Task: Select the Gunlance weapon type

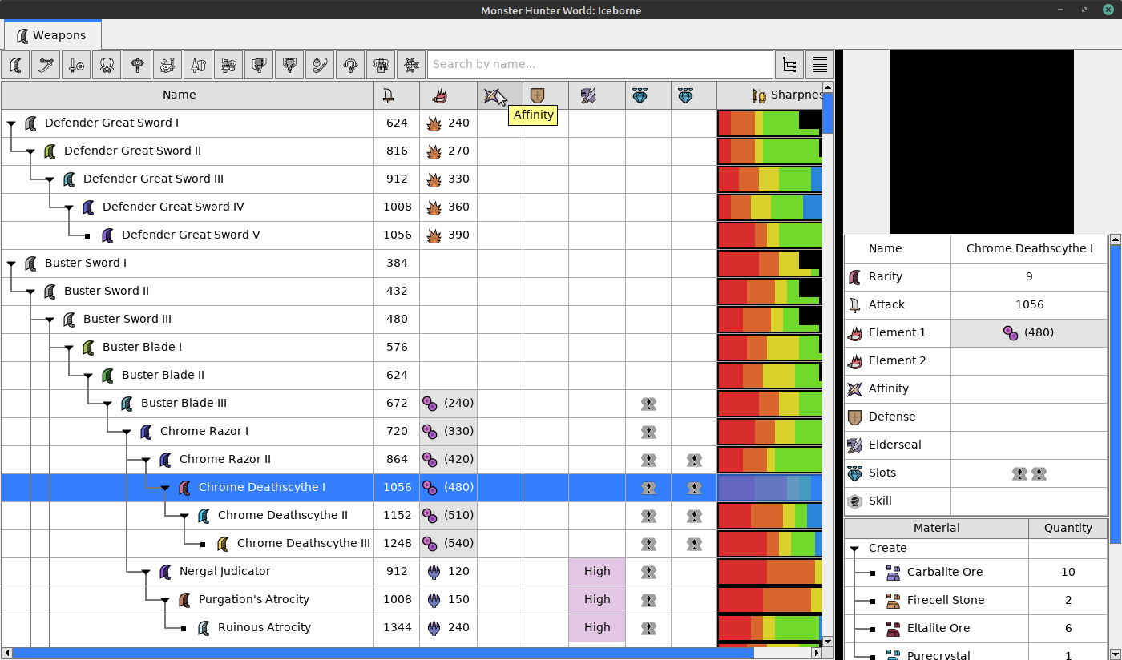Action: tap(228, 64)
